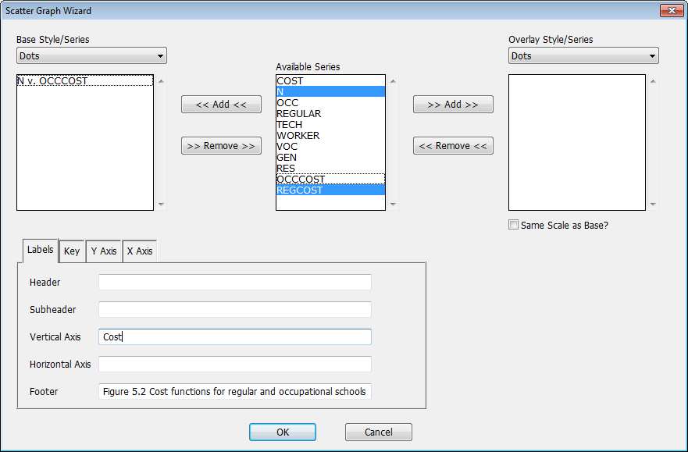Click the >> Add >> overlay button
Viewport: 688px width, 452px height.
coord(453,105)
